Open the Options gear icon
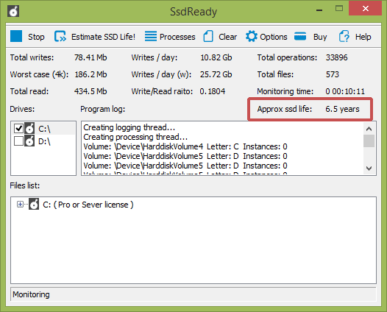Image resolution: width=387 pixels, height=312 pixels. pos(252,36)
